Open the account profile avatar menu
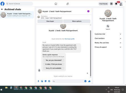Image resolution: width=126 pixels, height=93 pixels. click(121, 4)
